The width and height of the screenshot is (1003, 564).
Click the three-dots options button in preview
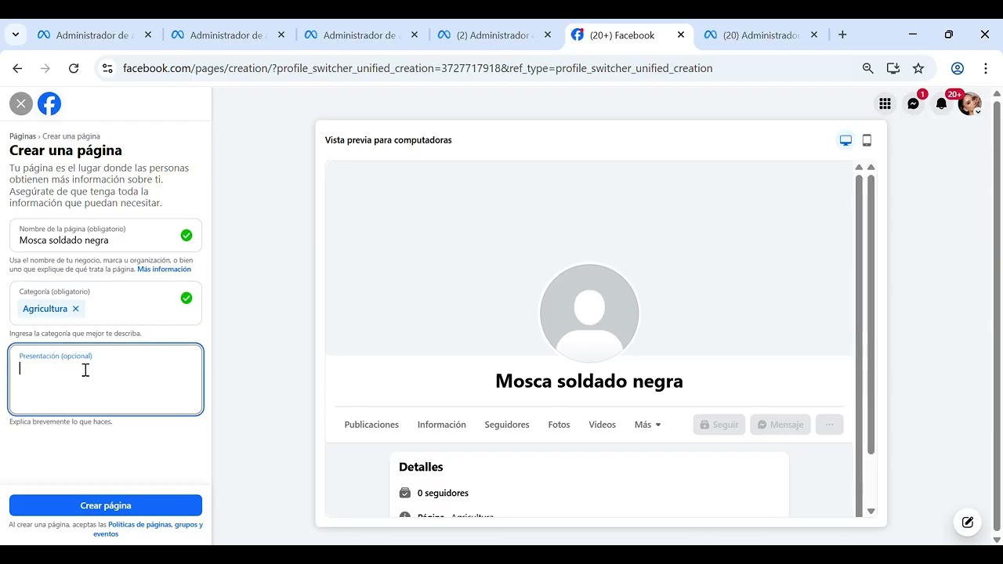click(x=829, y=425)
